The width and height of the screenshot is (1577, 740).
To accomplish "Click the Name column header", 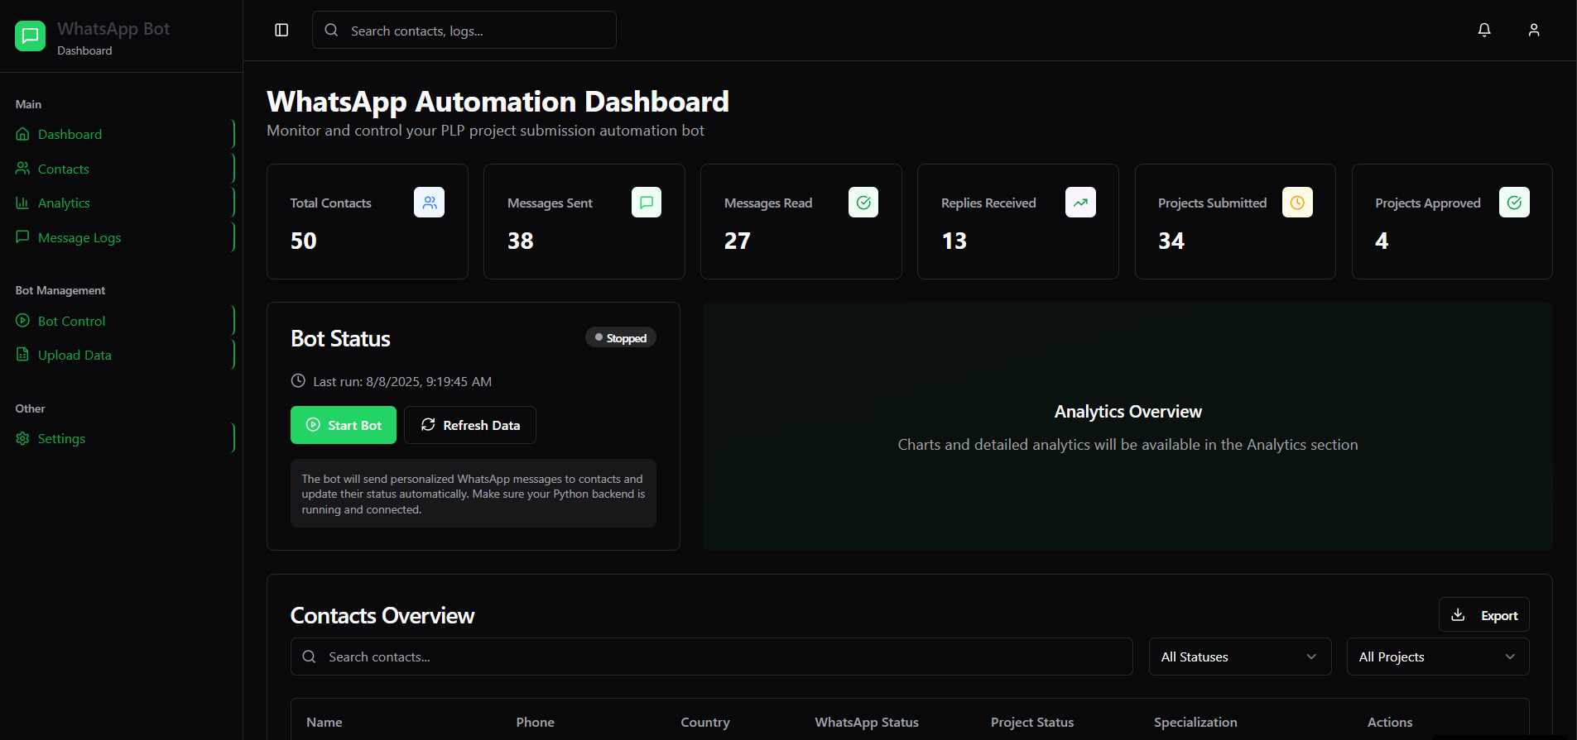I will point(325,722).
